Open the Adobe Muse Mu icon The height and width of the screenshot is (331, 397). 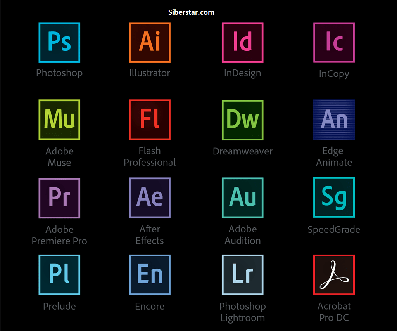coord(59,120)
